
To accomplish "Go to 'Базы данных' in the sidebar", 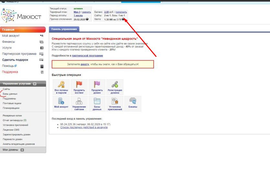I will click(x=10, y=94).
